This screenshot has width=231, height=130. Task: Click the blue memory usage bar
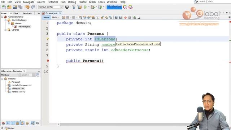point(114,7)
